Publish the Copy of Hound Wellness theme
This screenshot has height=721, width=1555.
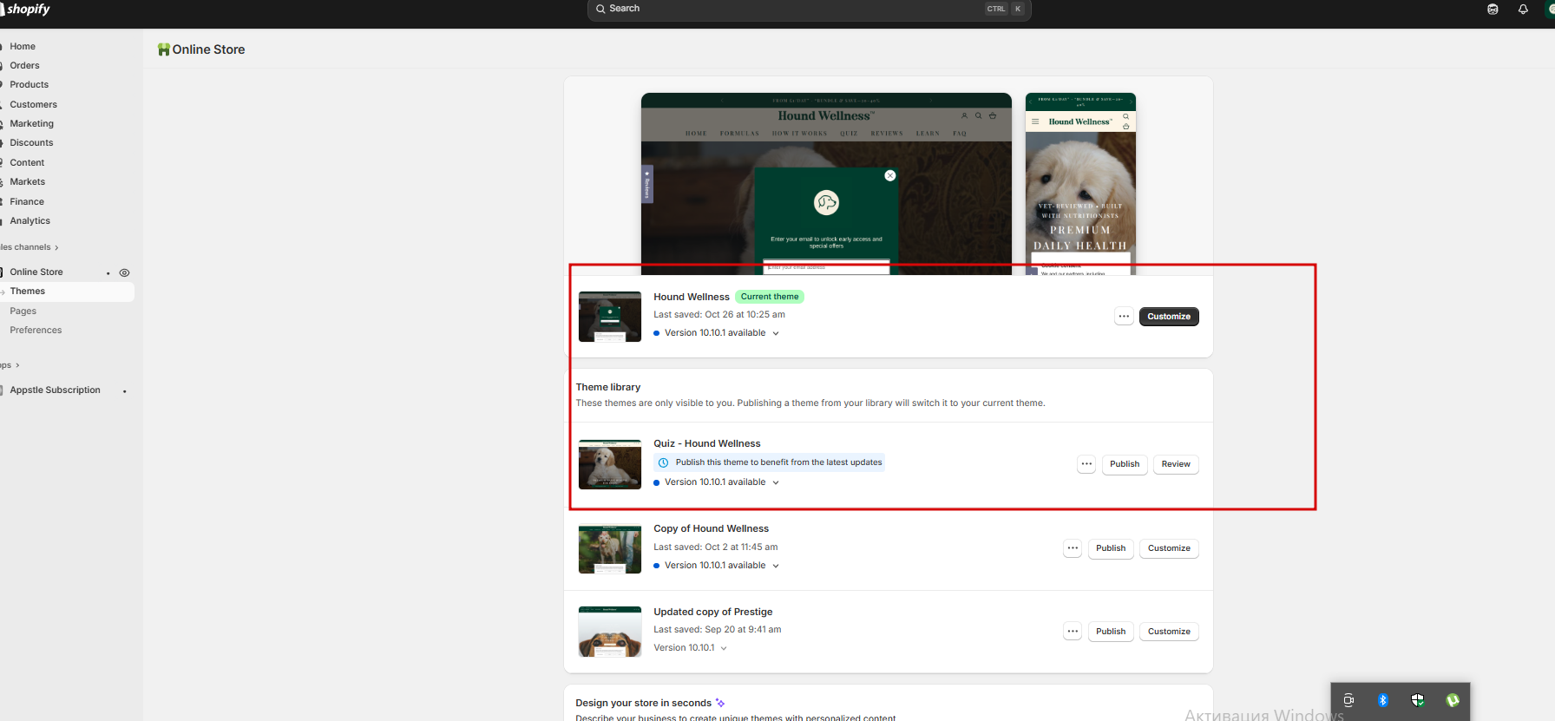[x=1111, y=548]
